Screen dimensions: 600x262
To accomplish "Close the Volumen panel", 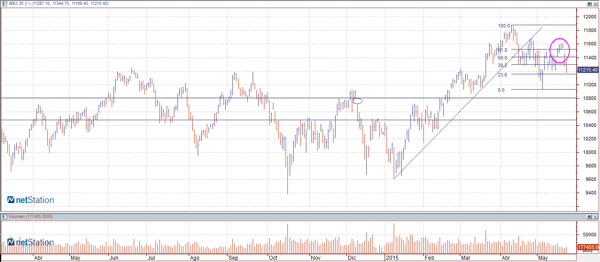I will 595,217.
